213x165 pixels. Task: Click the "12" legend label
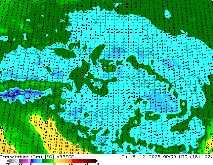[x=54, y=164]
